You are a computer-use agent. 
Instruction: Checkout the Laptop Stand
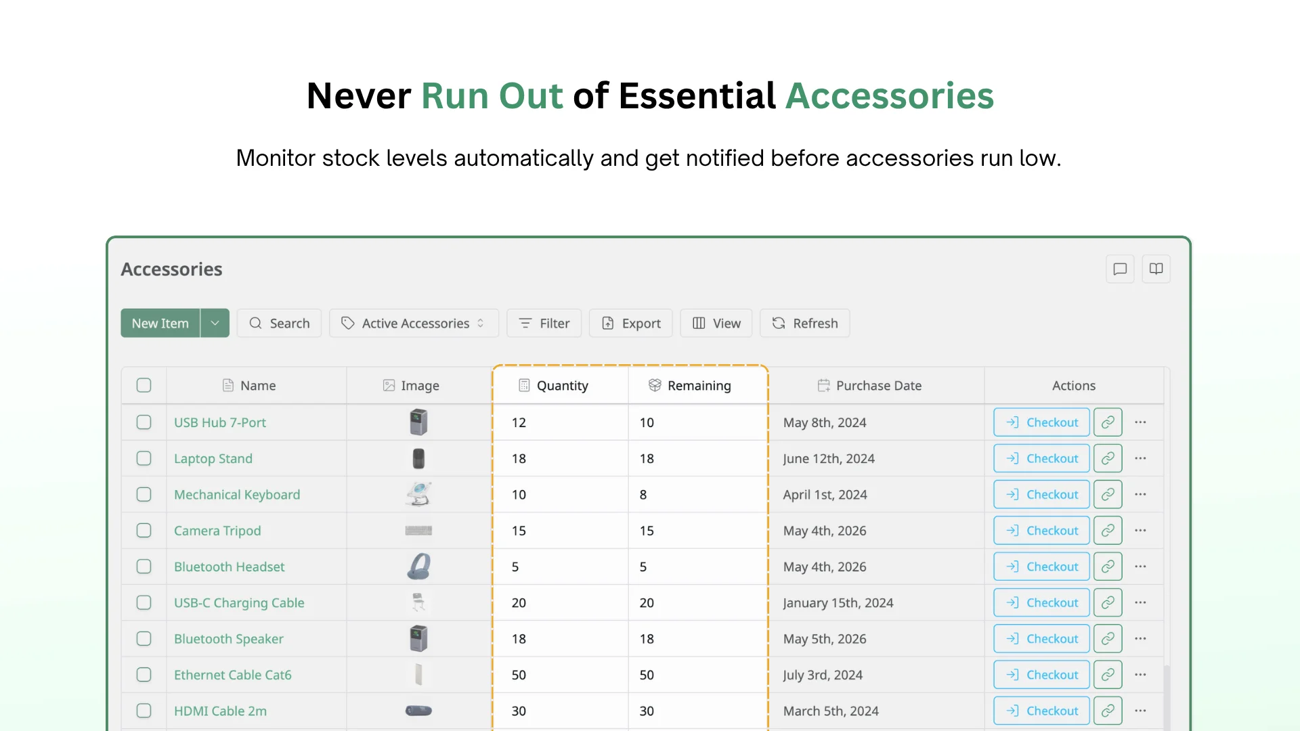(x=1041, y=458)
